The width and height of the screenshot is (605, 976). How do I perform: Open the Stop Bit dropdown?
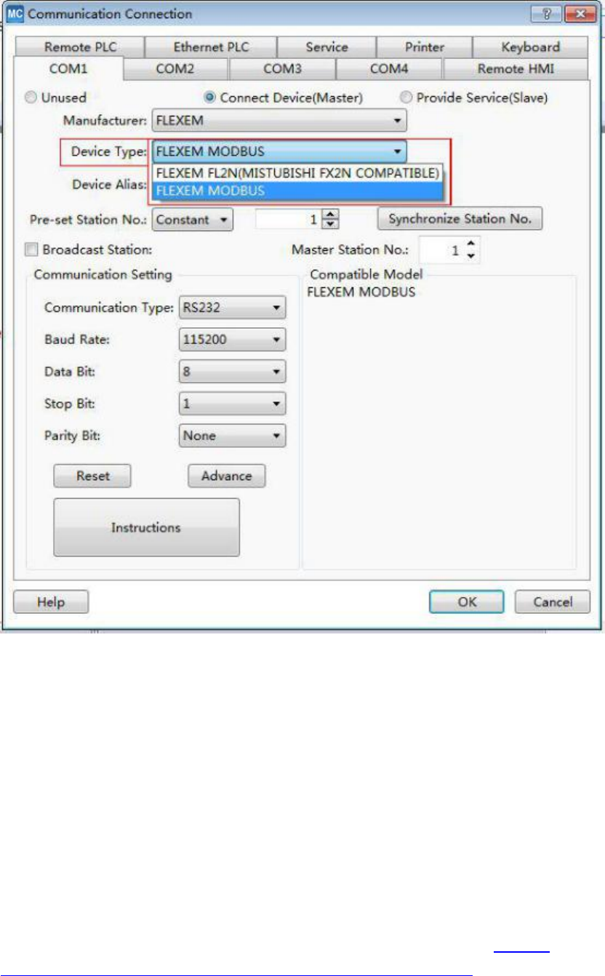click(x=232, y=404)
